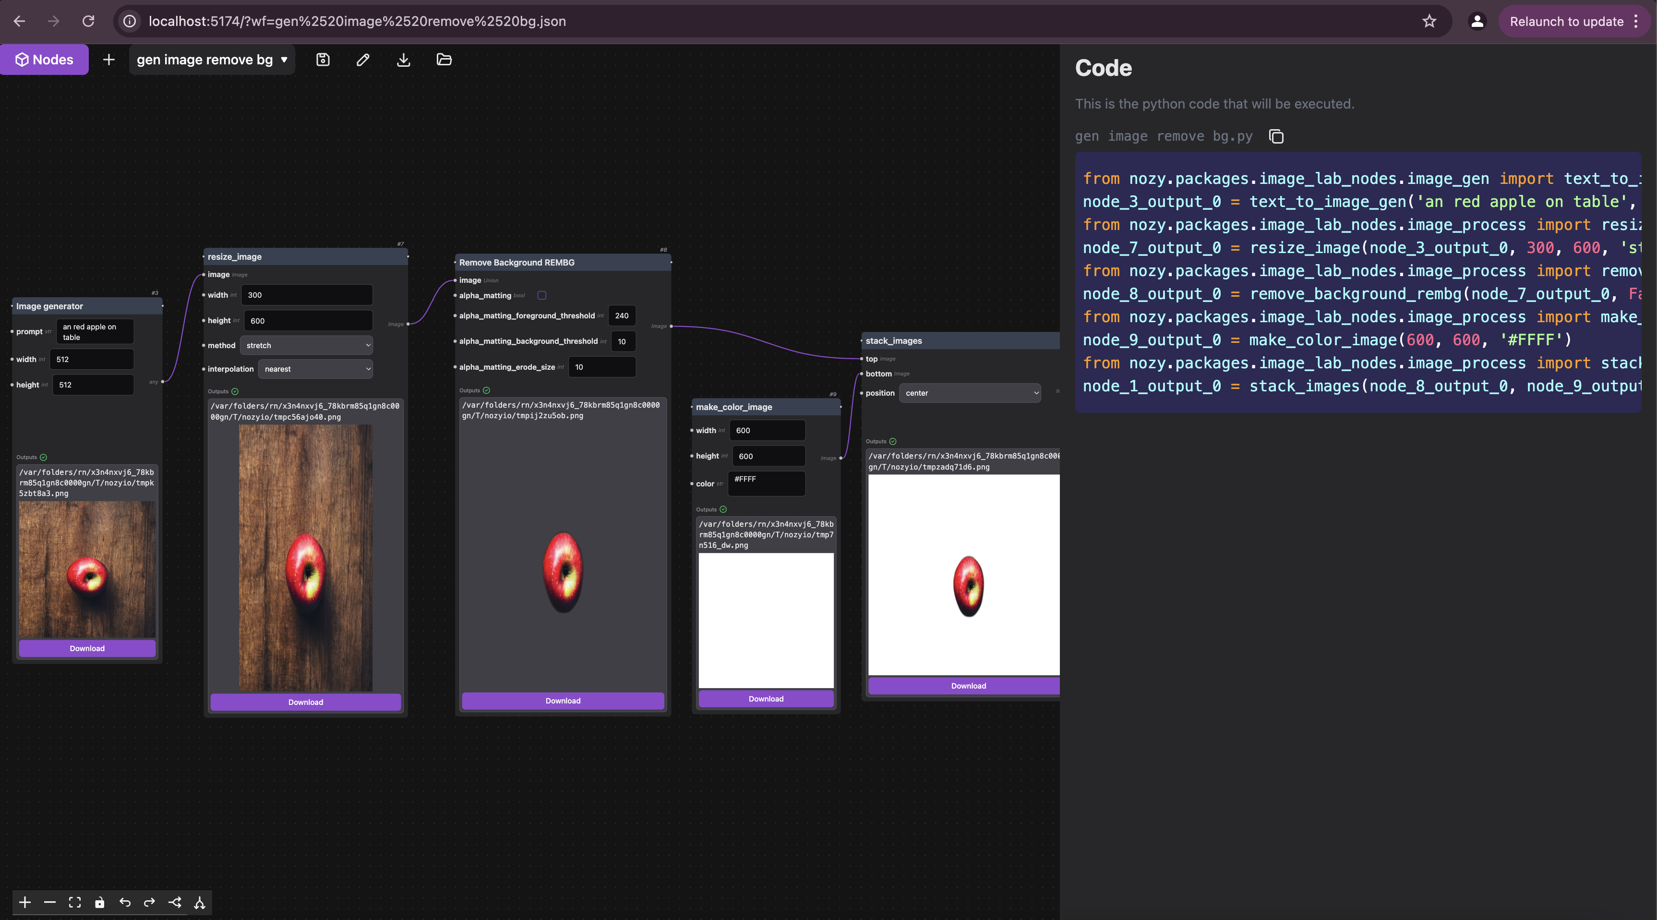
Task: Copy the python code with clipboard icon
Action: [x=1276, y=136]
